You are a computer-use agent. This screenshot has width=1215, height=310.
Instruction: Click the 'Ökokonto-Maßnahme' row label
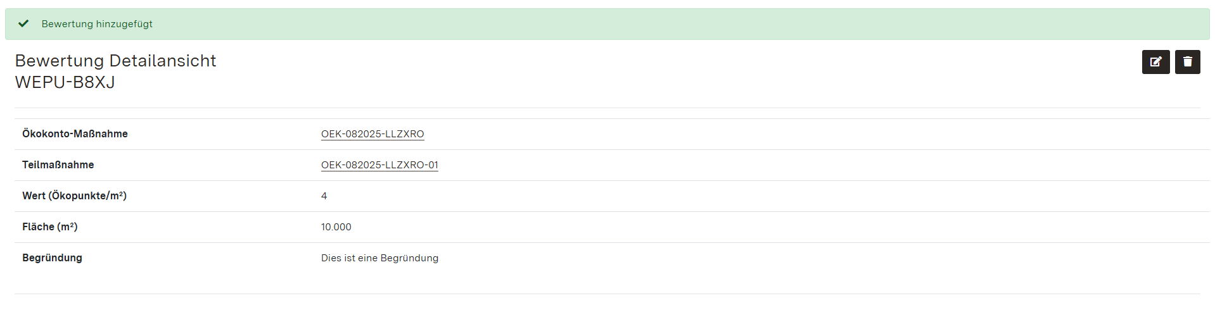click(x=75, y=134)
